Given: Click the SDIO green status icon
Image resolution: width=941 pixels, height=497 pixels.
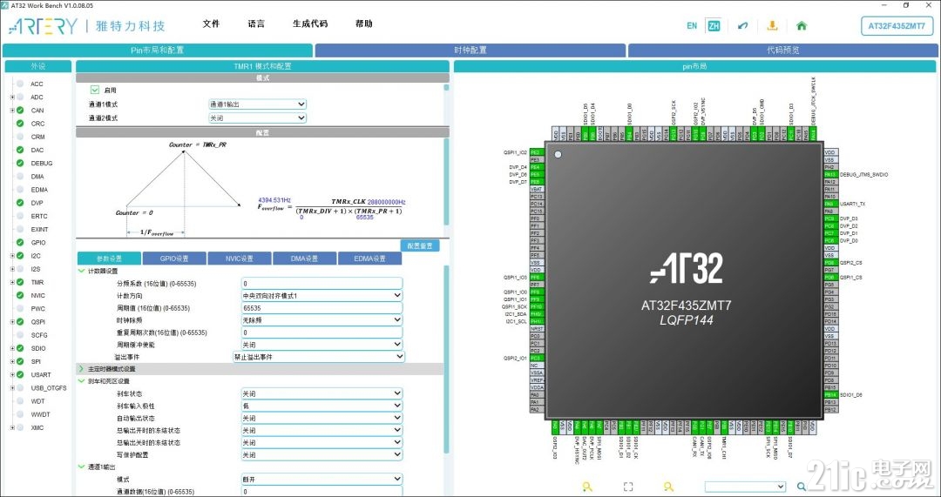Looking at the screenshot, I should pyautogui.click(x=20, y=347).
